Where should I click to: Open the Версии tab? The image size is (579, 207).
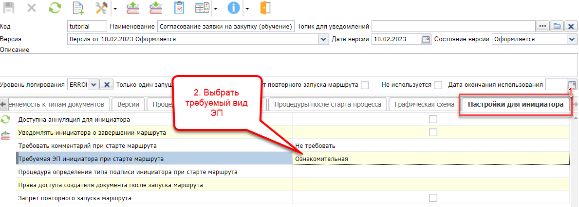pyautogui.click(x=129, y=104)
